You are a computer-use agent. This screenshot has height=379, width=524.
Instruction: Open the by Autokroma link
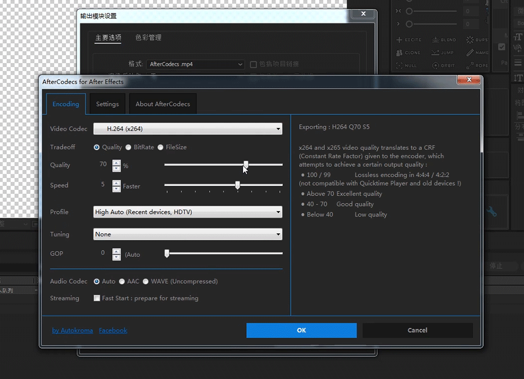coord(72,331)
